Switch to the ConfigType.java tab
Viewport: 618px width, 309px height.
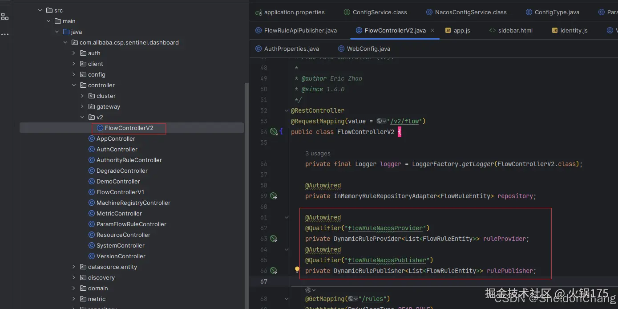tap(552, 12)
